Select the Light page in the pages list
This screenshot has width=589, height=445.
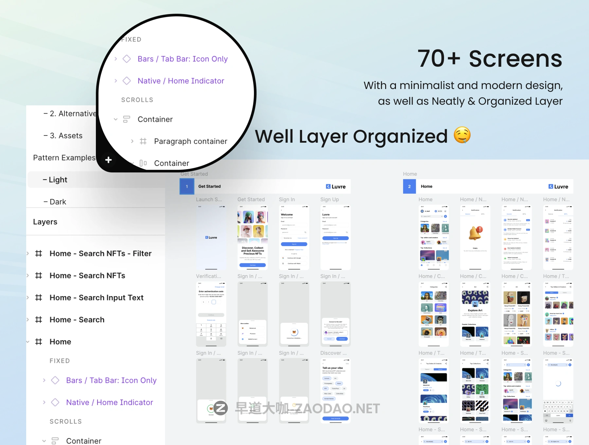click(58, 180)
